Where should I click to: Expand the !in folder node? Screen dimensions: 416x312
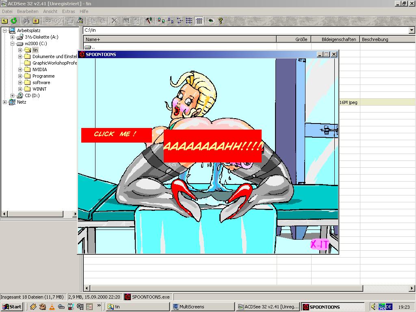tap(20, 50)
